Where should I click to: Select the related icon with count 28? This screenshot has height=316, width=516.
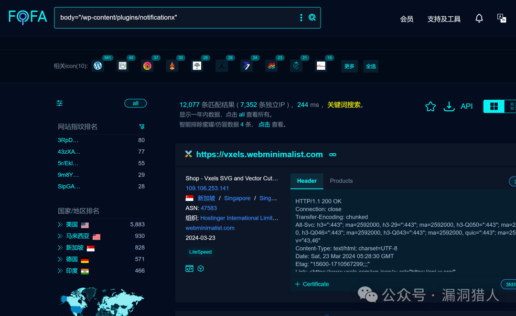[222, 66]
